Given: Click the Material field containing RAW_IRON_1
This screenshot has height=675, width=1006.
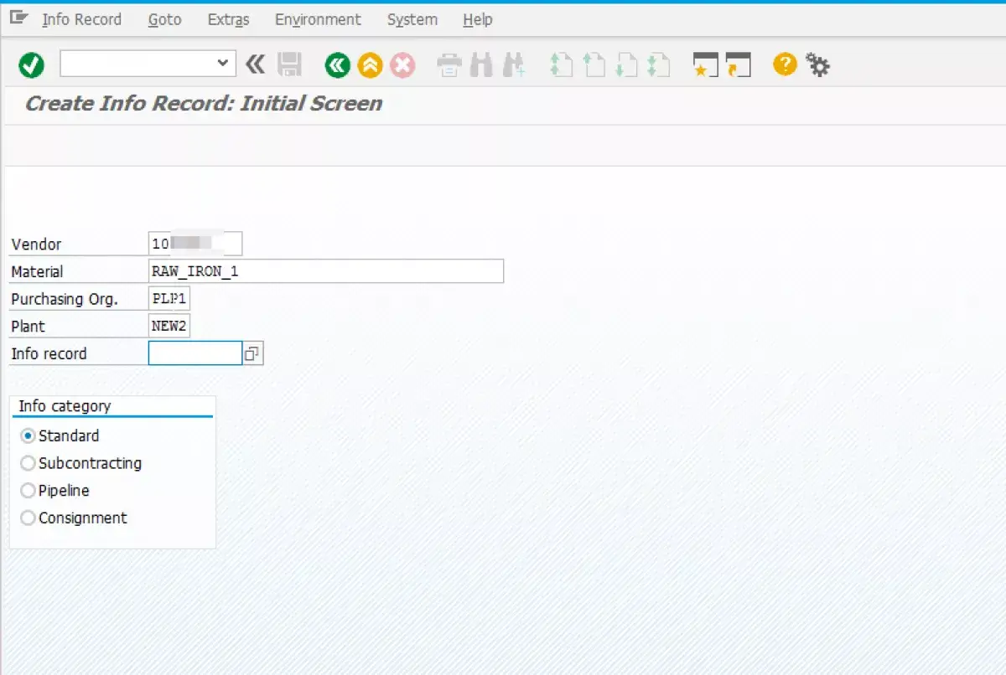Looking at the screenshot, I should click(326, 271).
